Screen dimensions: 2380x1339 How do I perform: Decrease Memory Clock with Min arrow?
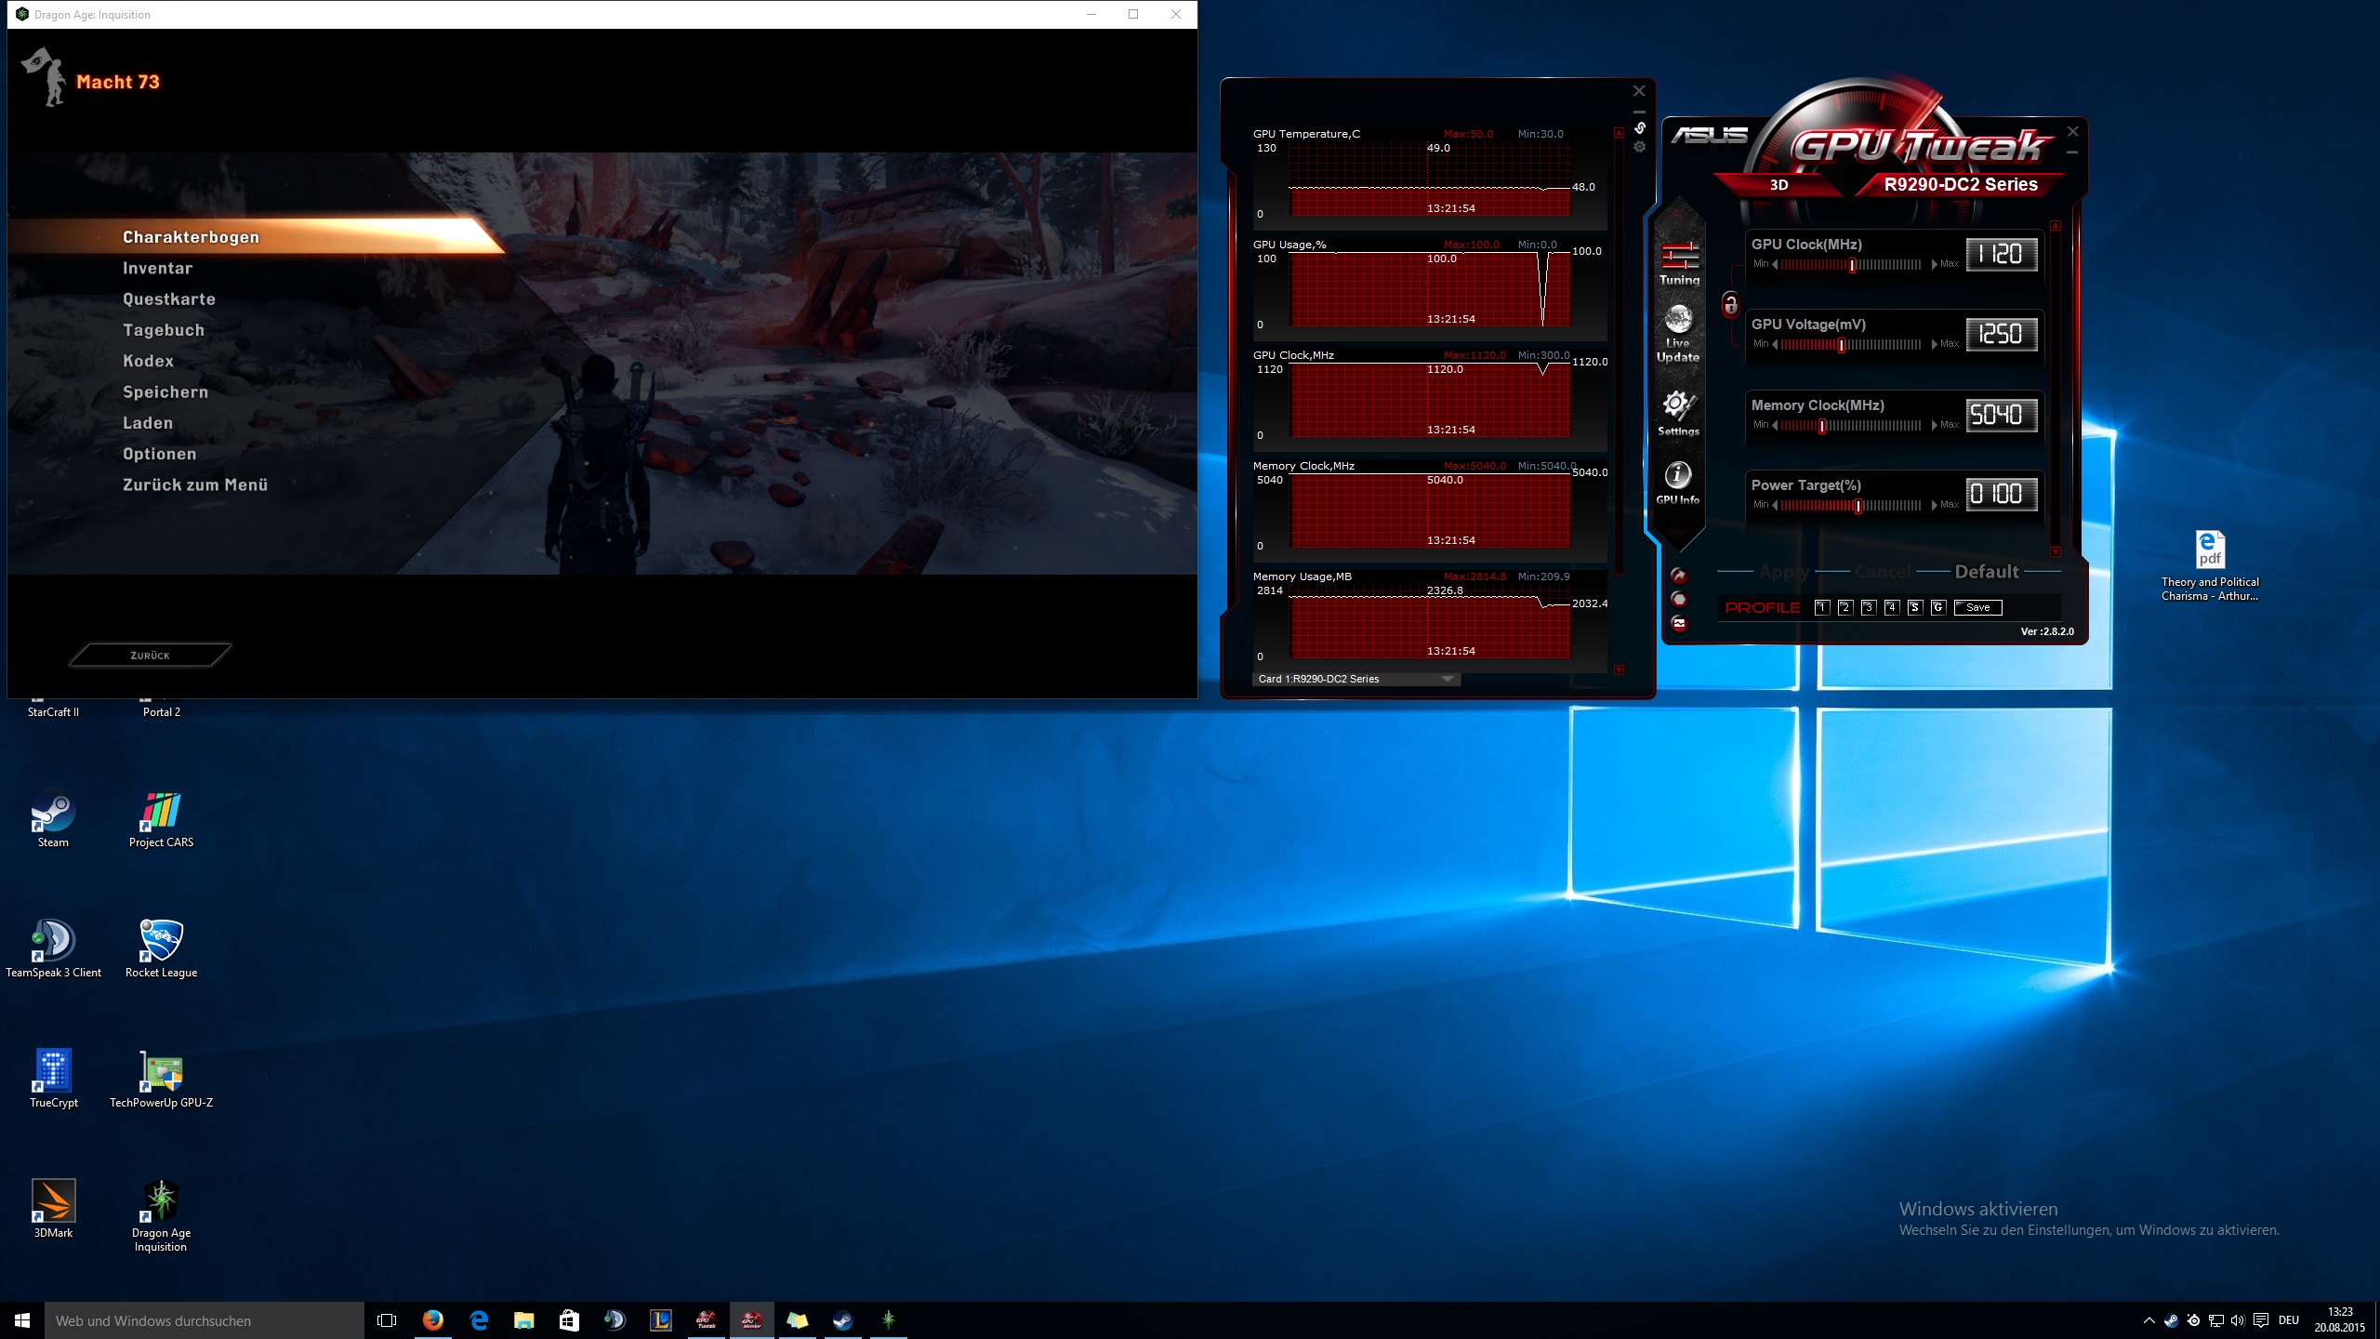click(1775, 425)
